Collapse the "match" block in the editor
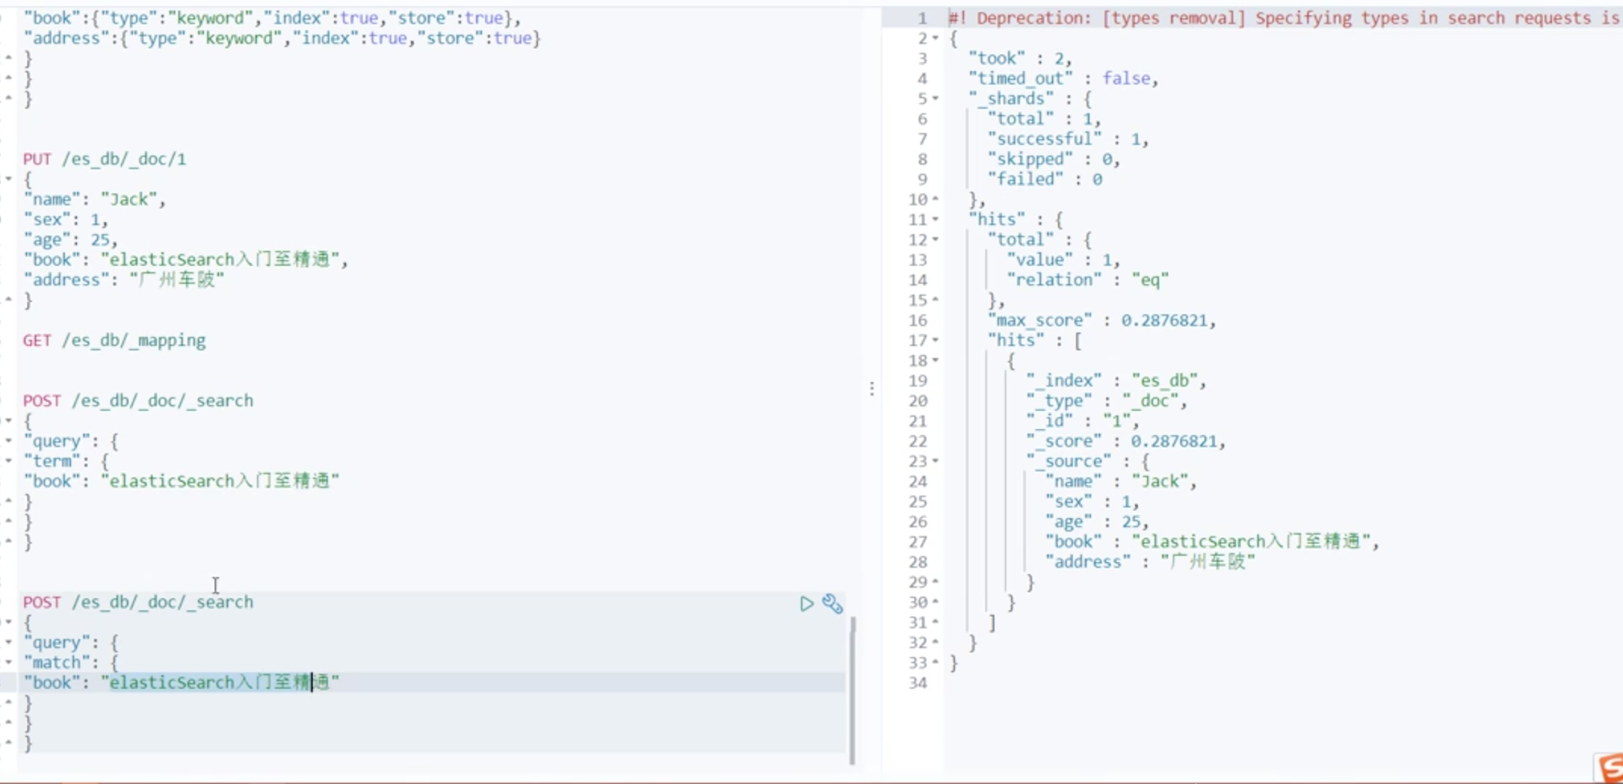1623x784 pixels. pos(8,662)
